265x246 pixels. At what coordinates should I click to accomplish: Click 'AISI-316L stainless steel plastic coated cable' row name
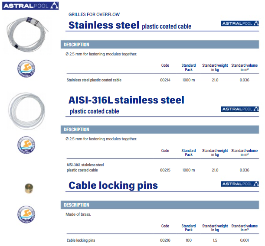[x=85, y=168]
